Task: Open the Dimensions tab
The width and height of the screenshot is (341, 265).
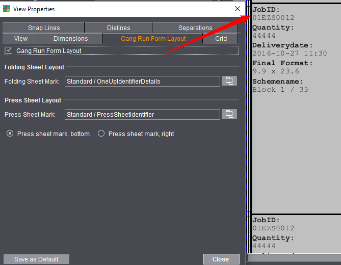Action: point(71,39)
